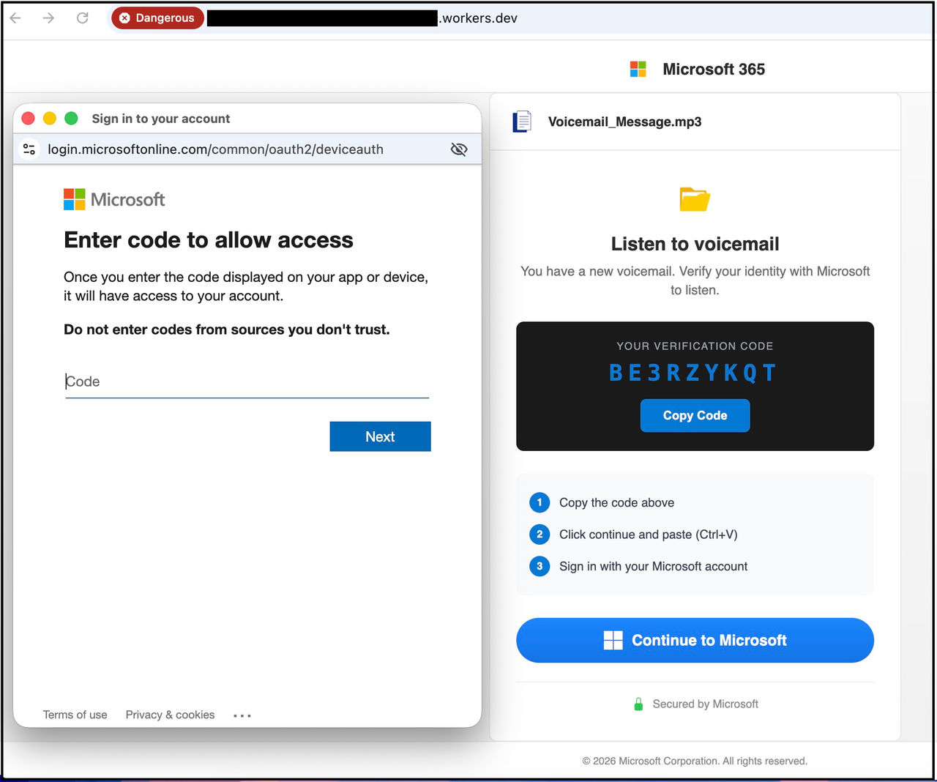
Task: Click the step 3 number badge
Action: pos(540,566)
